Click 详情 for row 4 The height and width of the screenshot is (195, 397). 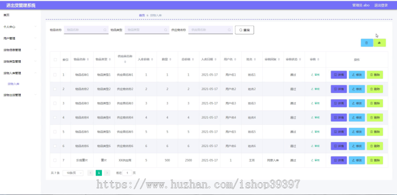(x=339, y=118)
